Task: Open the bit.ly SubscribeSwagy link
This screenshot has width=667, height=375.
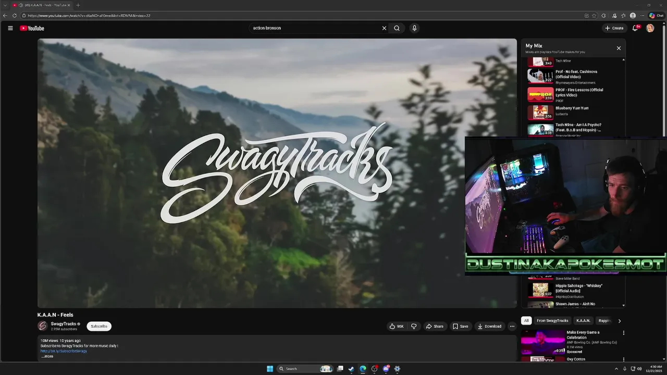Action: [x=64, y=351]
